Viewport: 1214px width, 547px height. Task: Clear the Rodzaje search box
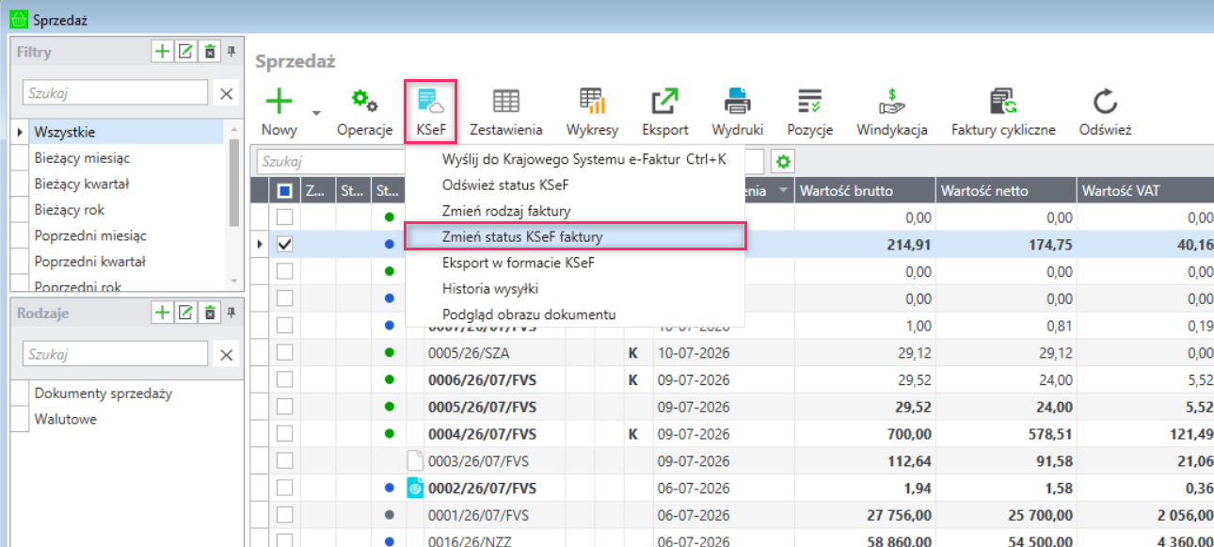(226, 354)
